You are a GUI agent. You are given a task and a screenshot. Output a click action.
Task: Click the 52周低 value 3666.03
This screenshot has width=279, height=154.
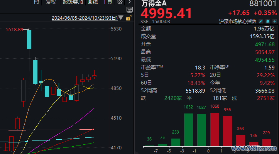(265, 91)
